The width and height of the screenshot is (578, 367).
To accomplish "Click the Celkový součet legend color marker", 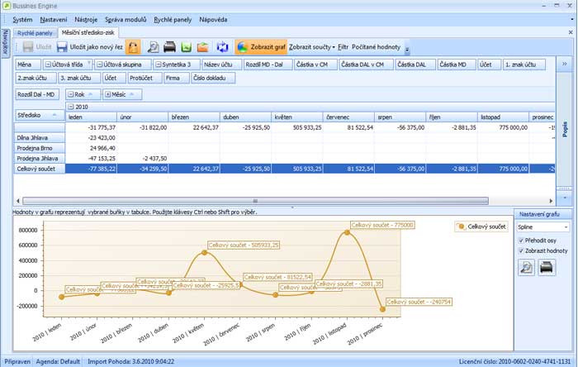I will 461,226.
